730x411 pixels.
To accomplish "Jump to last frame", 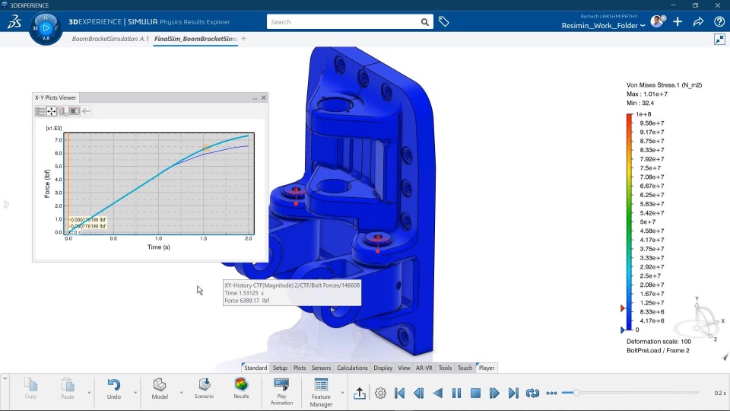I will click(x=513, y=393).
